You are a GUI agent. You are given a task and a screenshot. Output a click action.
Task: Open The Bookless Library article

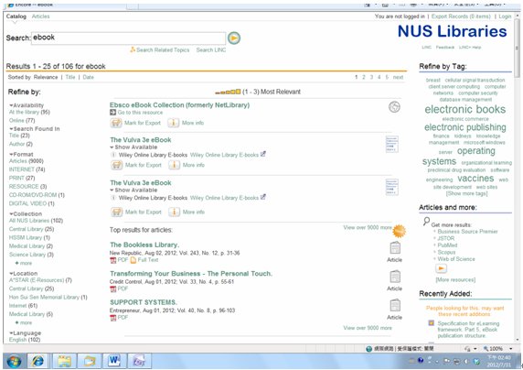point(144,245)
